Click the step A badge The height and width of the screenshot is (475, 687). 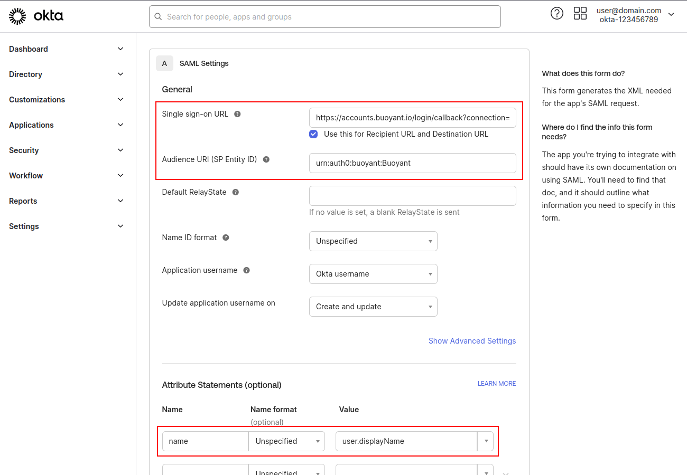click(164, 63)
